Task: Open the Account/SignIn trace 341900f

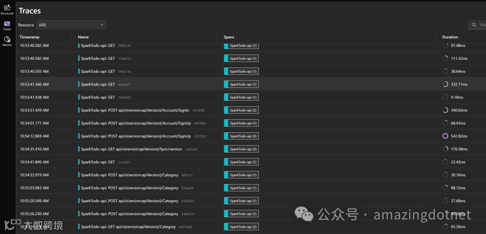Action: click(x=141, y=110)
